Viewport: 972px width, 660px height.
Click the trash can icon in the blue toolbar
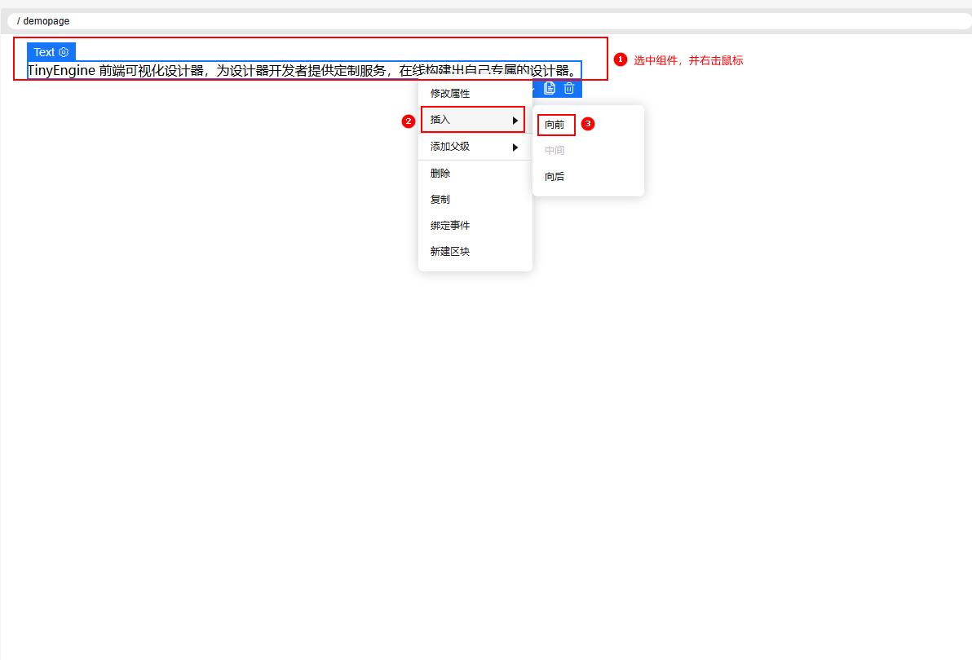(569, 89)
